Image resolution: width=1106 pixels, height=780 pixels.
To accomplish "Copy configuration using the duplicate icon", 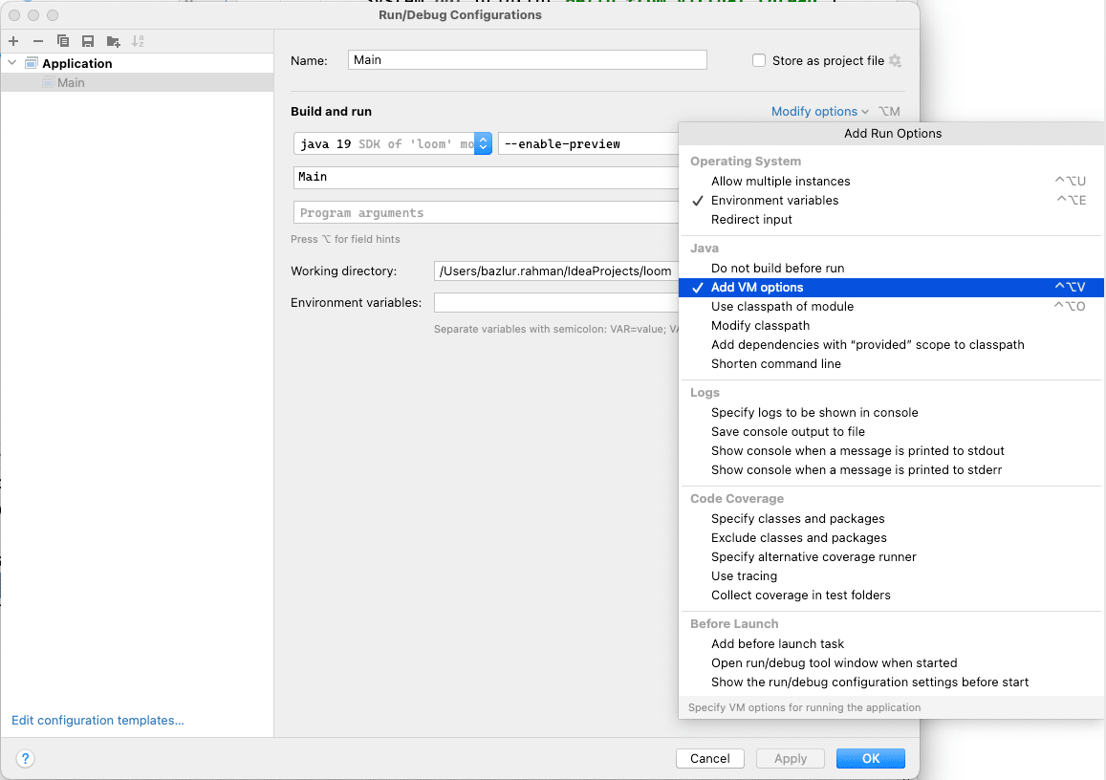I will point(63,41).
